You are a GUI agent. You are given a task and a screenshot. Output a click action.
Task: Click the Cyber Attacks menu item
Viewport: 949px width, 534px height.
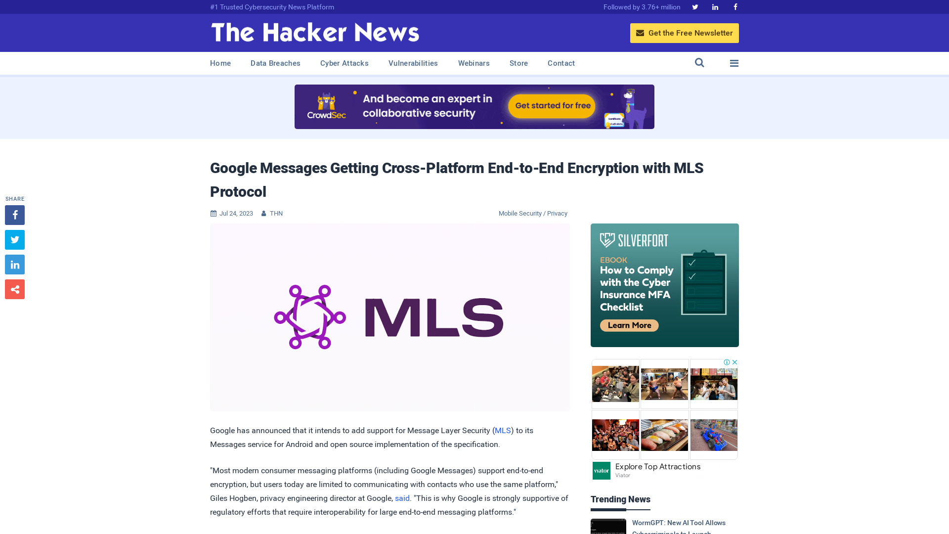[x=344, y=63]
